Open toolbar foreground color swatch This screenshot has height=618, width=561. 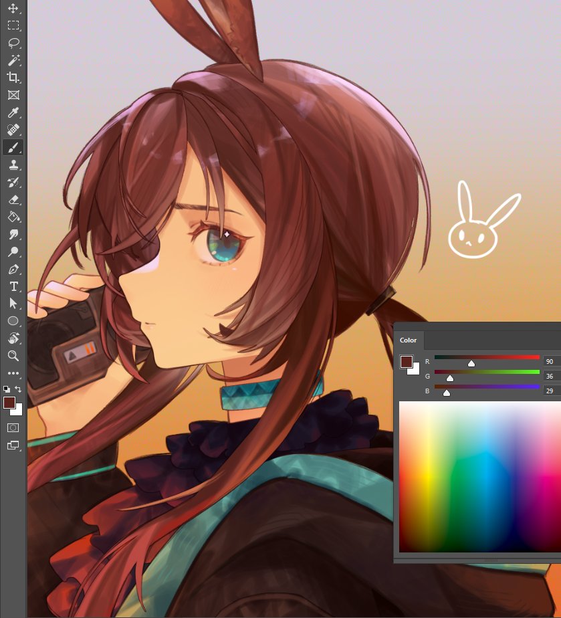(x=9, y=403)
